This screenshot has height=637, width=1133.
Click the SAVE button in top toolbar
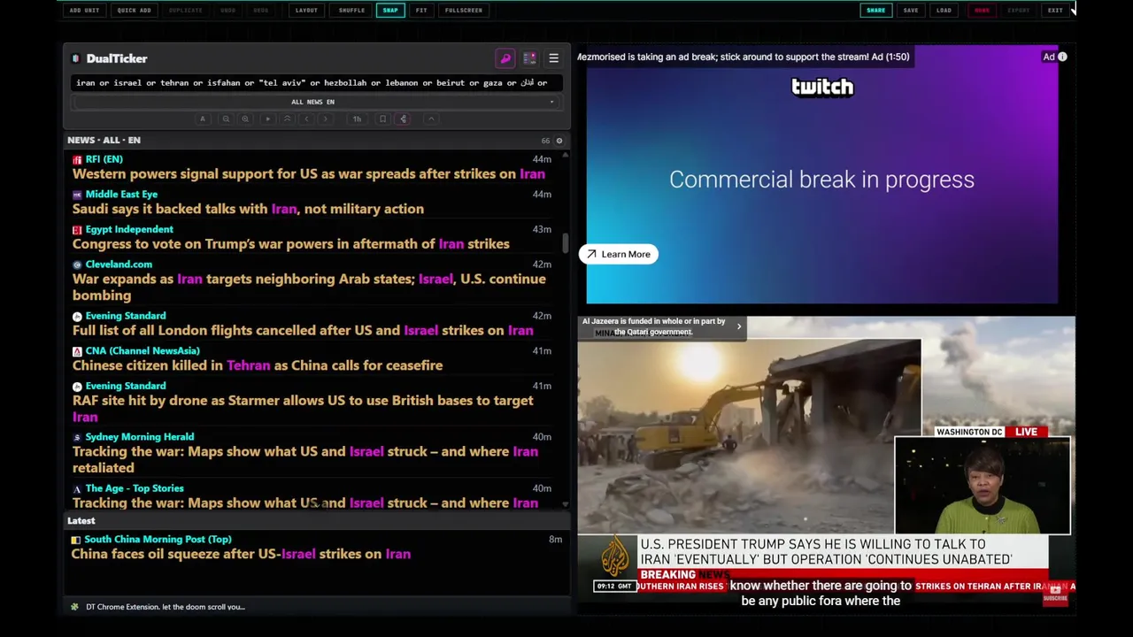pyautogui.click(x=911, y=11)
